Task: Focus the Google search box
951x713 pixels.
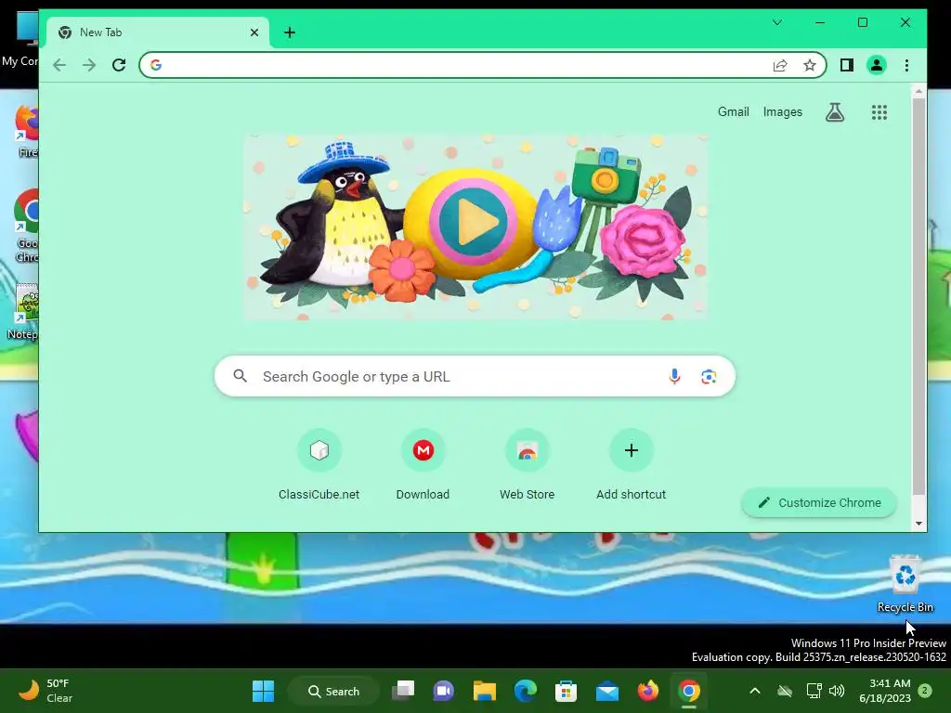Action: (475, 377)
